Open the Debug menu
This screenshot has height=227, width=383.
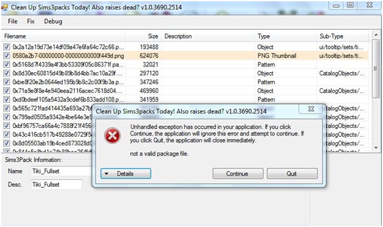tap(53, 21)
